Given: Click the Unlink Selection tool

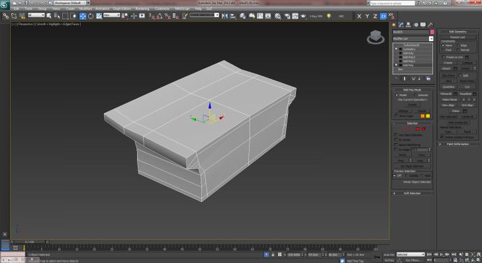Looking at the screenshot, I should click(14, 16).
